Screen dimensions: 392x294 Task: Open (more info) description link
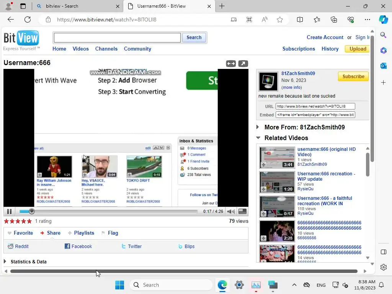(291, 87)
